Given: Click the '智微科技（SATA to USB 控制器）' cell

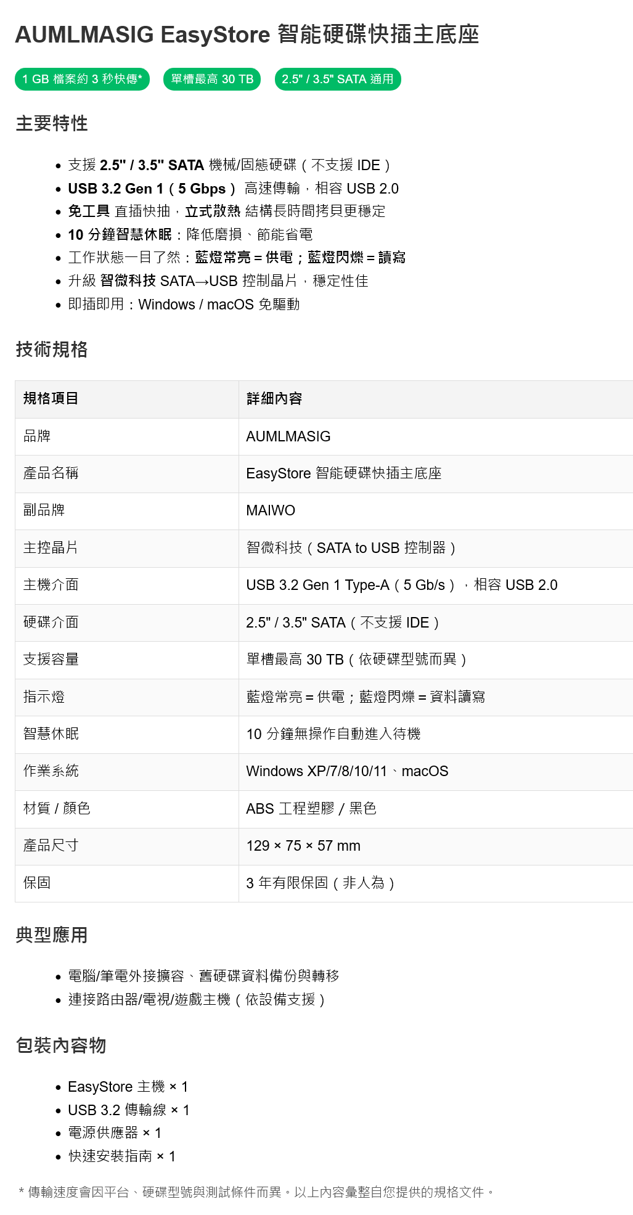Looking at the screenshot, I should coord(436,548).
